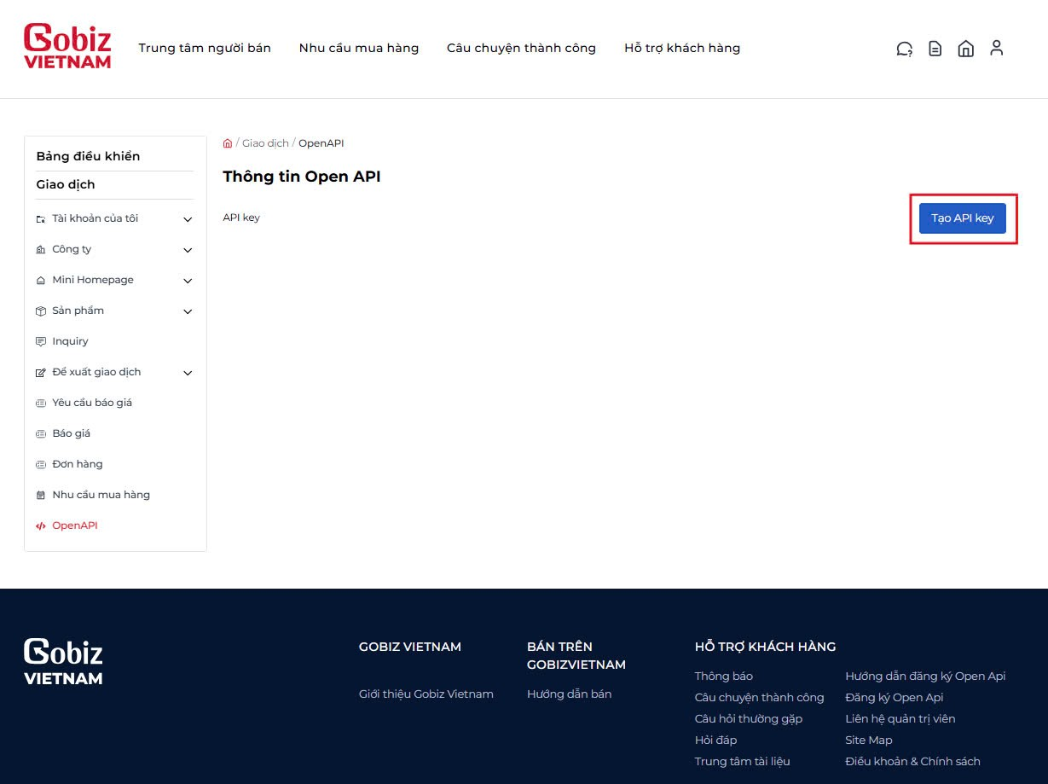The width and height of the screenshot is (1048, 784).
Task: Select Đơn hàng in the sidebar
Action: point(78,463)
